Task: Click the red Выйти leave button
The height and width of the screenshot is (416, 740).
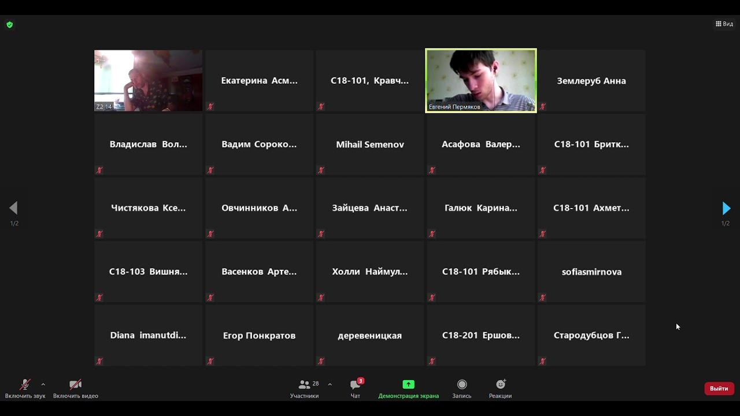Action: (719, 388)
